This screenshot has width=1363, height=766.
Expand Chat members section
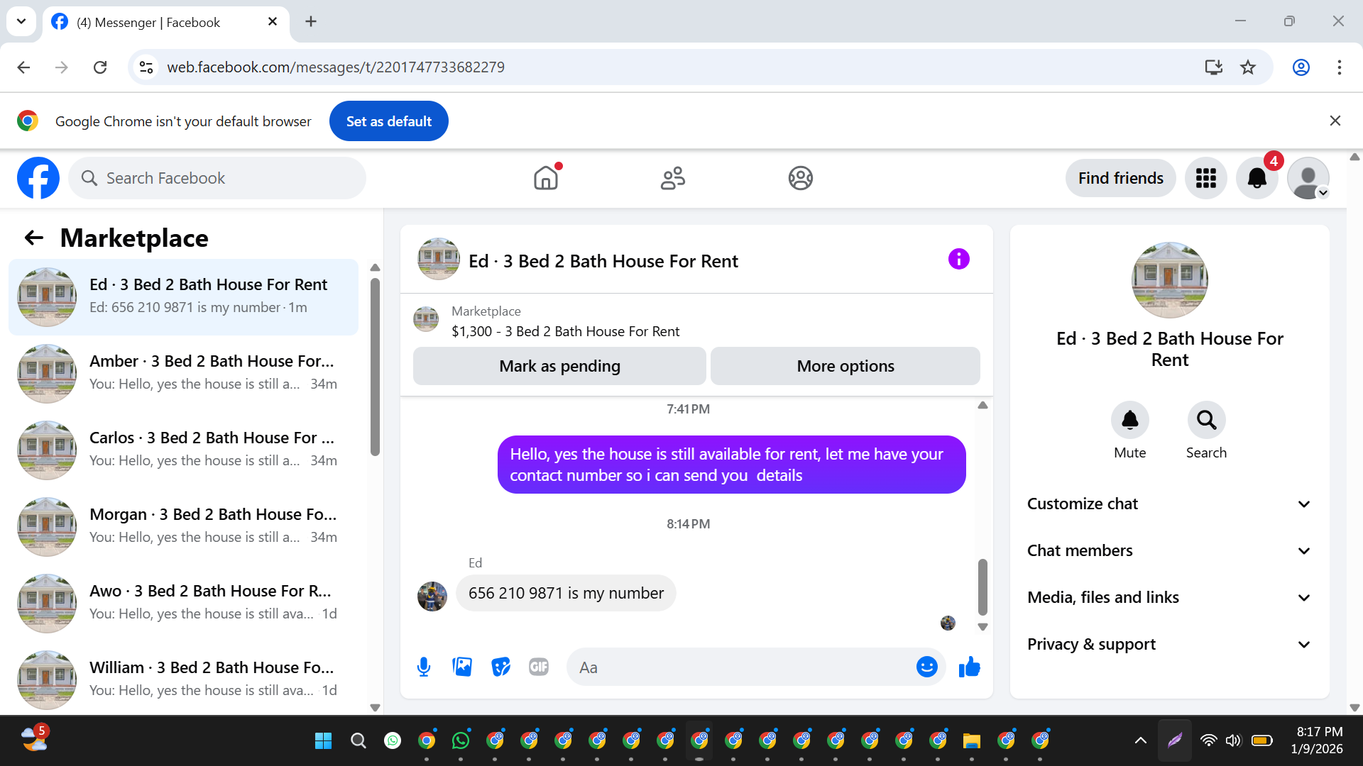pos(1169,550)
